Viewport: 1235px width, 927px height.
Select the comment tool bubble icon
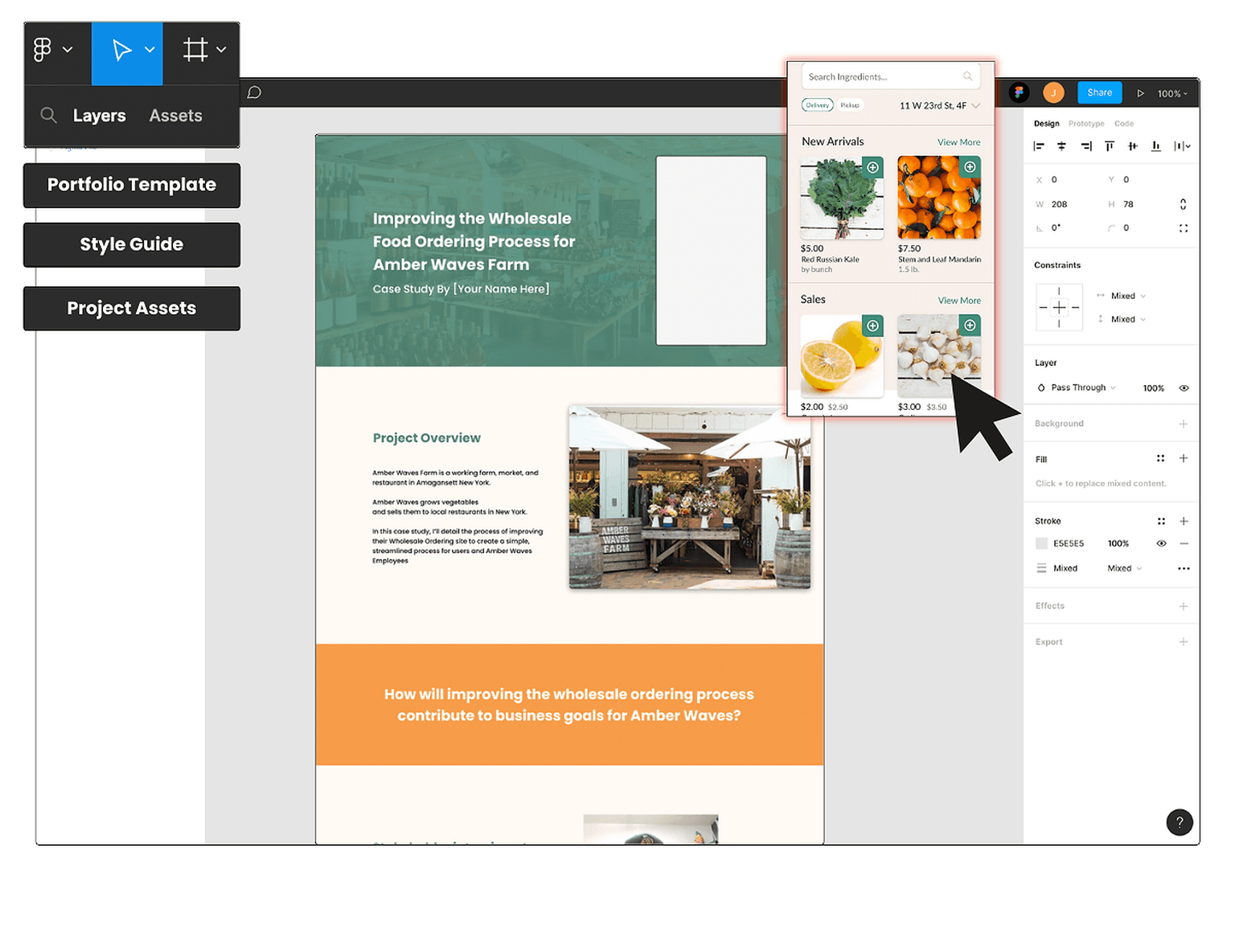pyautogui.click(x=254, y=92)
